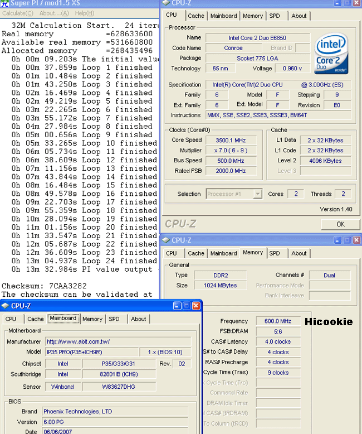362x434 pixels.
Task: Click the Core Speed 3500.1 MHz value
Action: pyautogui.click(x=231, y=141)
